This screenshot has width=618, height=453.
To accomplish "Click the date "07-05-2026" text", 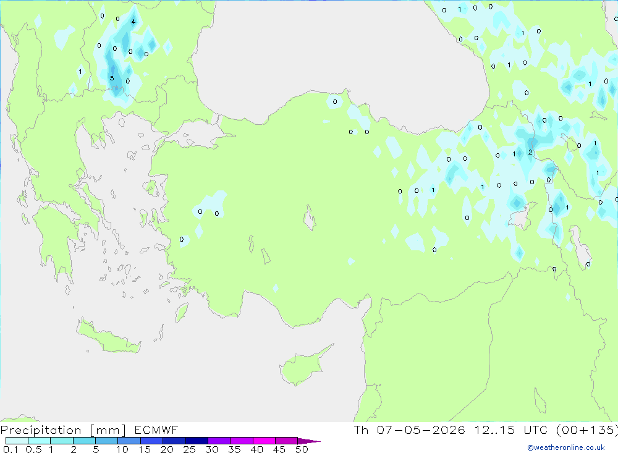I will 420,430.
